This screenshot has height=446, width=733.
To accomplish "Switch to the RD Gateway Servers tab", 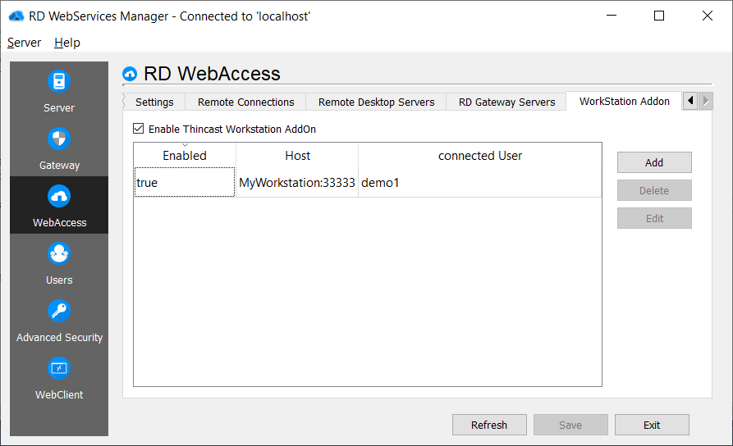I will [x=506, y=102].
